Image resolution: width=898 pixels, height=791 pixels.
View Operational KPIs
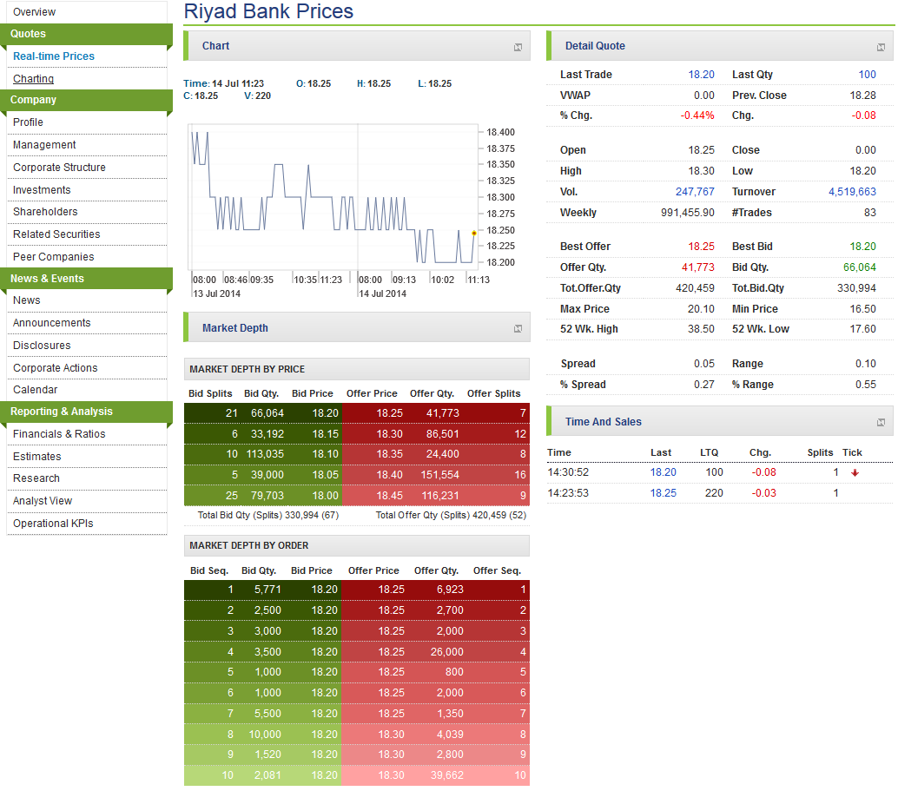pos(53,524)
